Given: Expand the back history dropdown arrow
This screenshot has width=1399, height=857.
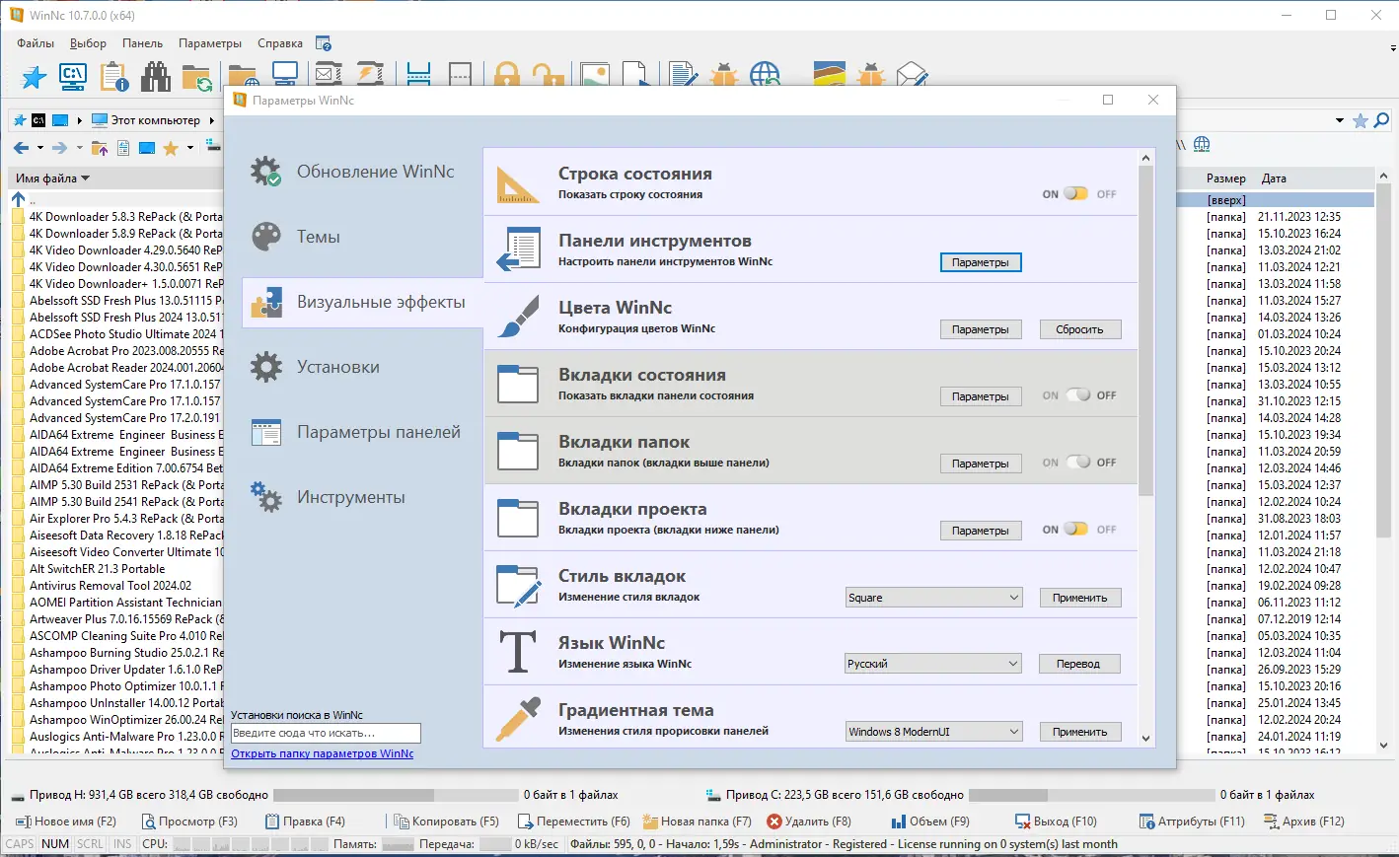Looking at the screenshot, I should click(x=40, y=148).
